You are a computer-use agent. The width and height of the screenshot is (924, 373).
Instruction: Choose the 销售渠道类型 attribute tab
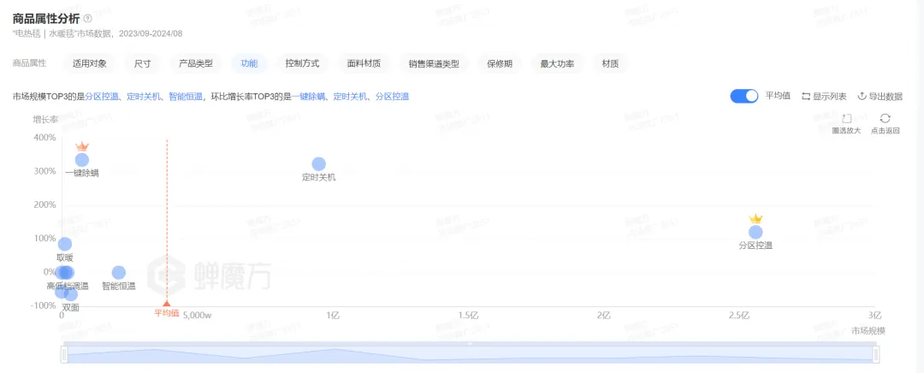coord(434,63)
